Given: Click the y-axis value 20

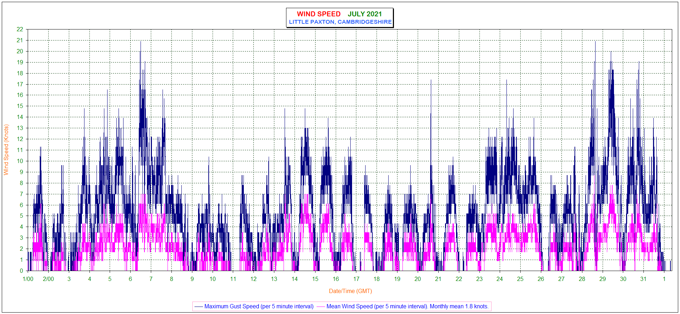Looking at the screenshot, I should pos(20,51).
